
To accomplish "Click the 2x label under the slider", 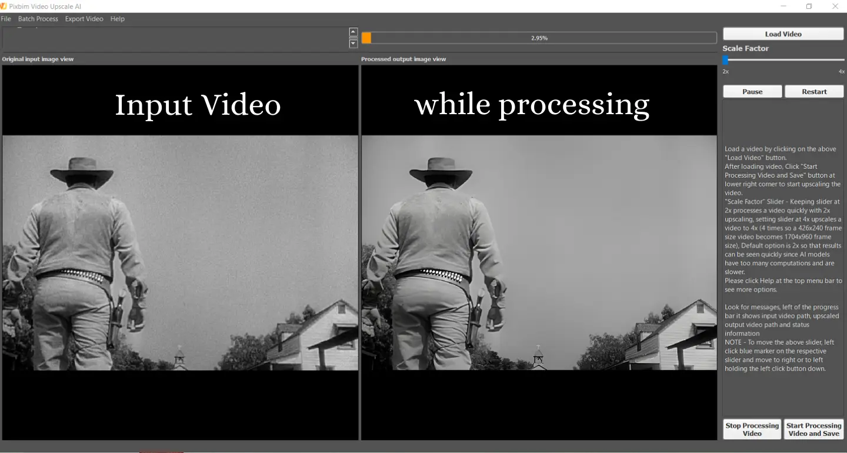I will pos(725,71).
